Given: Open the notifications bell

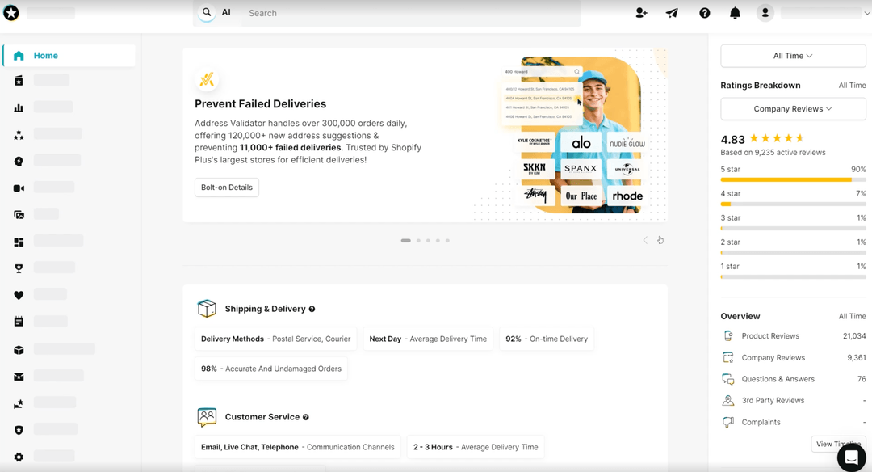Looking at the screenshot, I should pyautogui.click(x=736, y=13).
